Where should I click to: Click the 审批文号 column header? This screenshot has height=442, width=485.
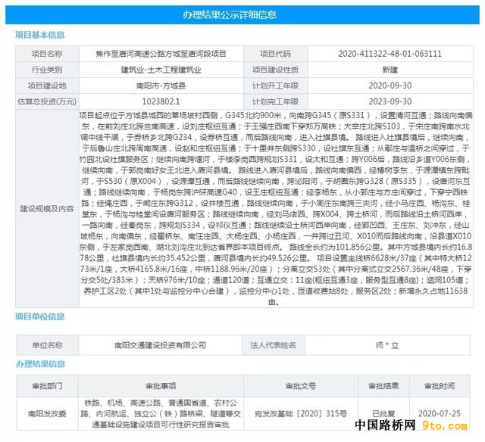coord(301,386)
